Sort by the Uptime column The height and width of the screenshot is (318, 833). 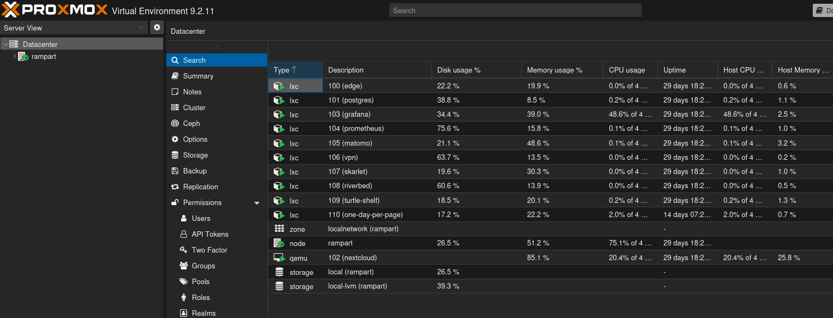(x=687, y=70)
